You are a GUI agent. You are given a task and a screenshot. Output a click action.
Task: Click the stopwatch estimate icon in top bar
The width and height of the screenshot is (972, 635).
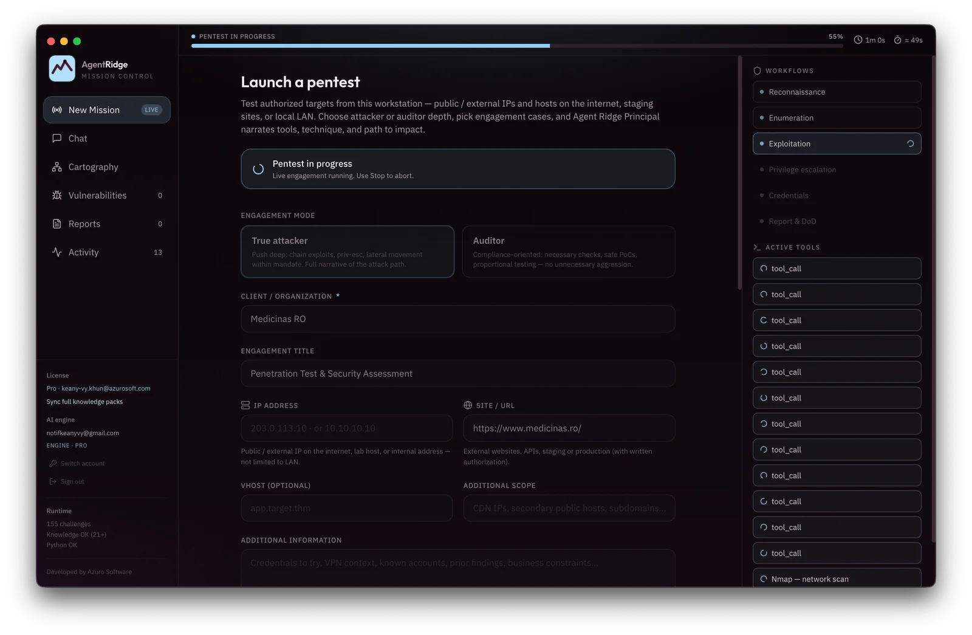click(x=897, y=40)
